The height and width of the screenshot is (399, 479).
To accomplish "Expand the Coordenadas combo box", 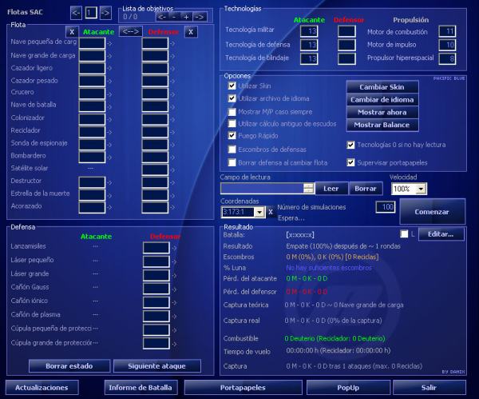I will click(x=260, y=212).
